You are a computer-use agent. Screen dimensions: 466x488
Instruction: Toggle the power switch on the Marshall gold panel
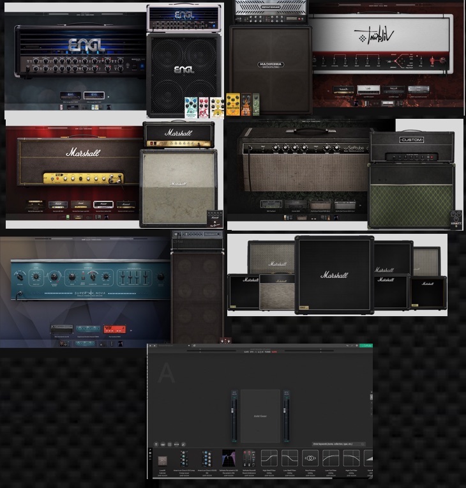52,179
